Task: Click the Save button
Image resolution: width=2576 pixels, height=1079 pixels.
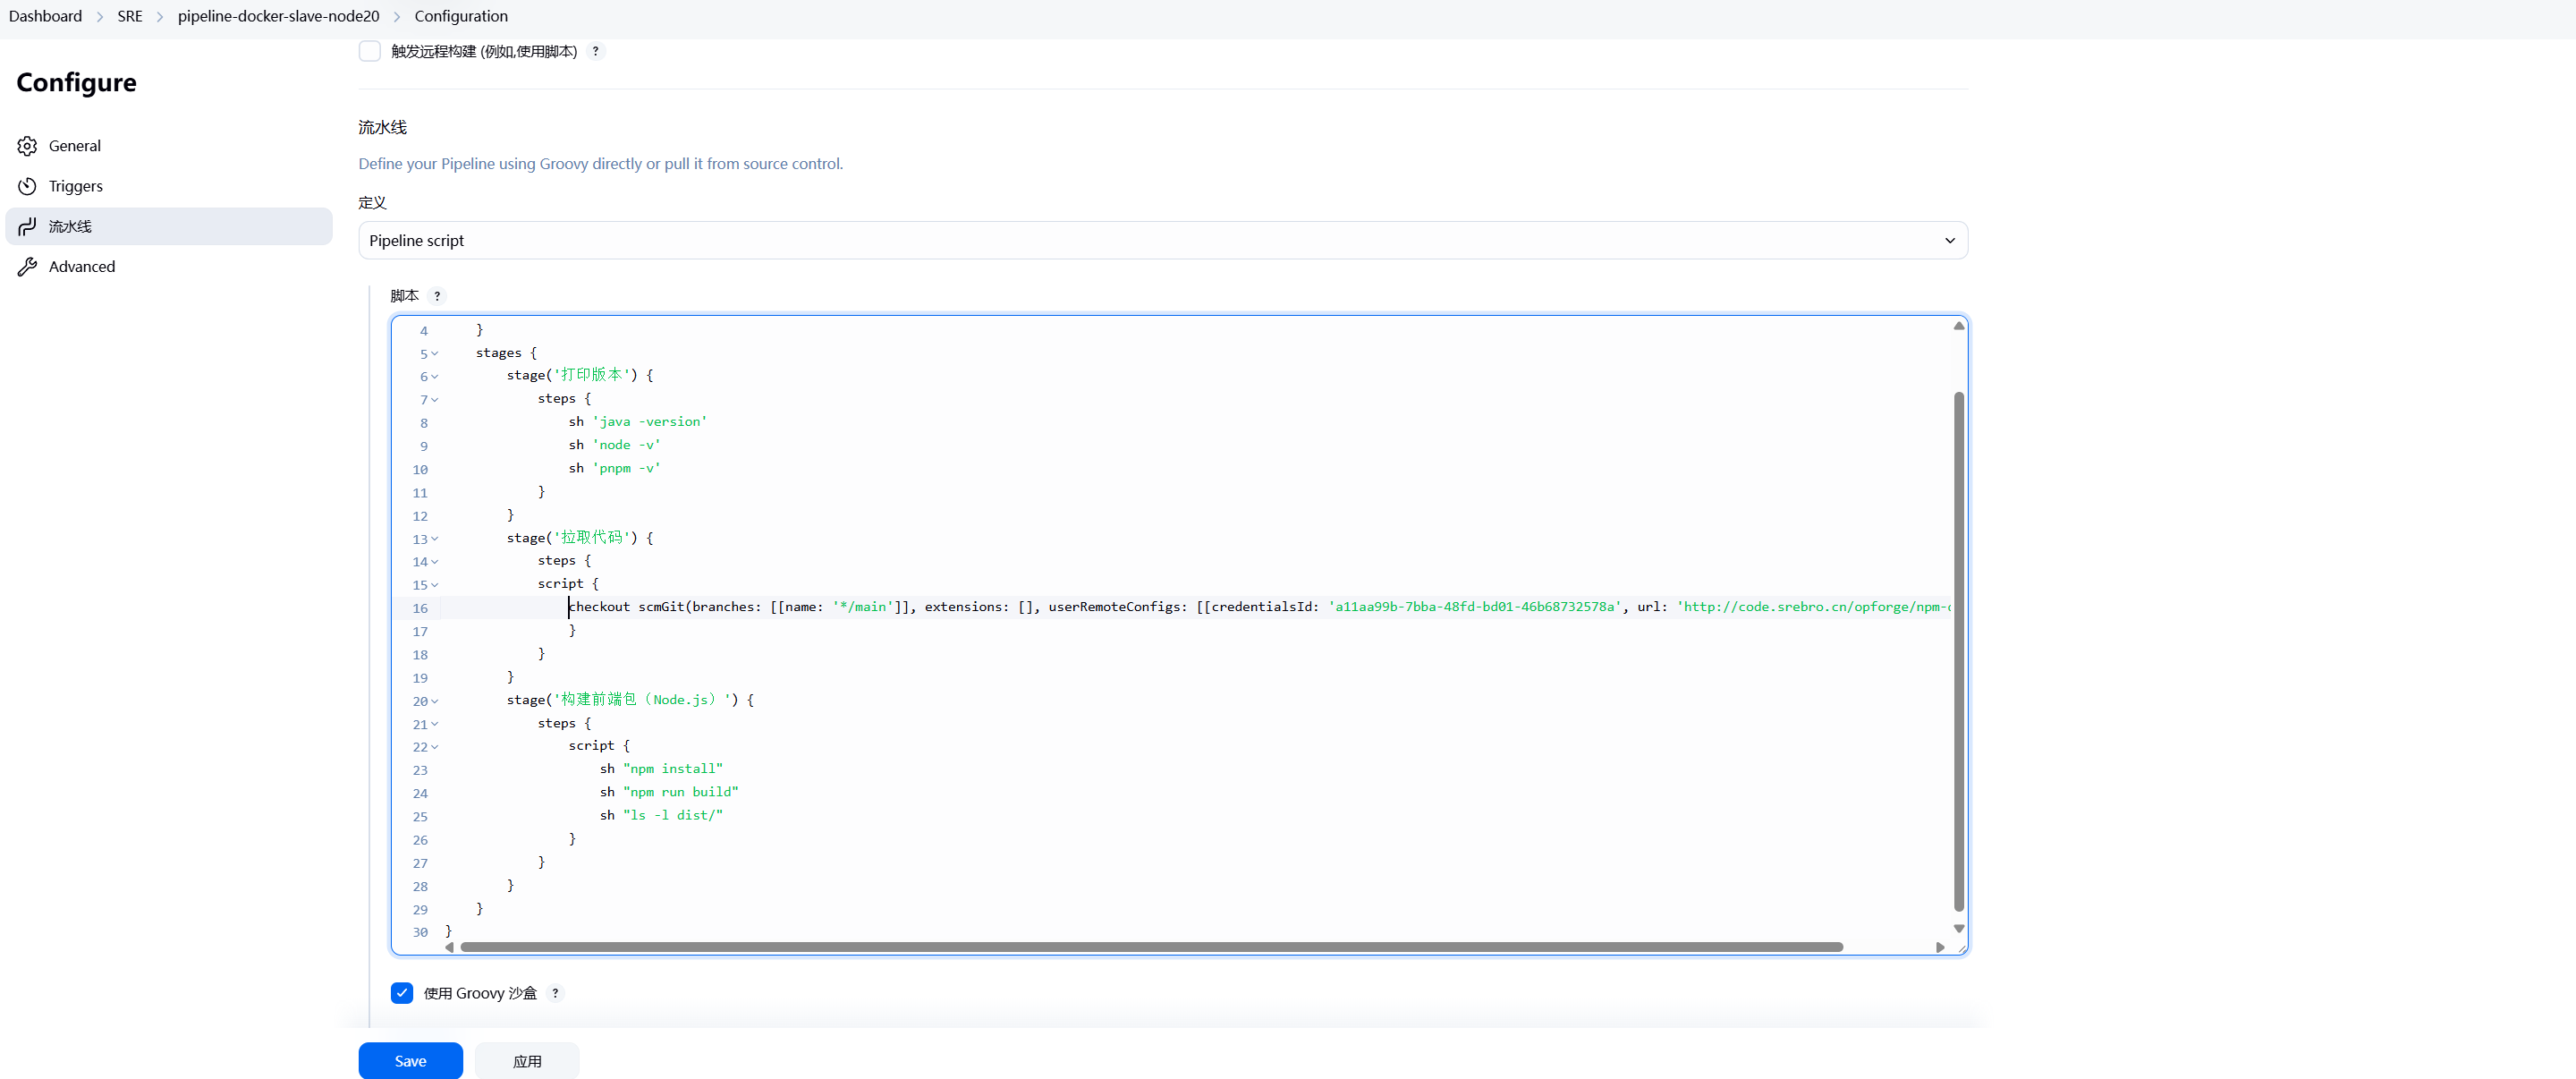Action: click(x=410, y=1061)
